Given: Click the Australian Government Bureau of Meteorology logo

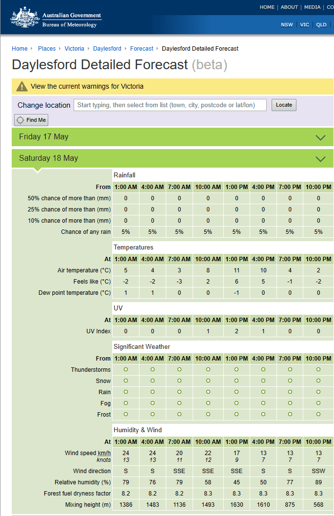Looking at the screenshot, I should pos(56,19).
